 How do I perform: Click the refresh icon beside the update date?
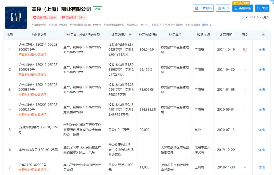[243, 17]
